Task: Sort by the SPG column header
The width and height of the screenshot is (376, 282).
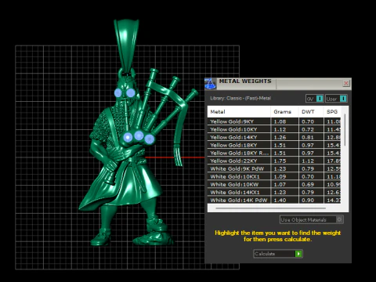Action: pos(332,112)
